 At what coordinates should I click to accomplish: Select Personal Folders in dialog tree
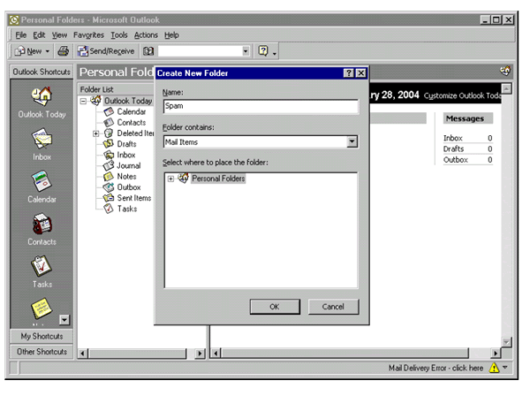tap(218, 179)
